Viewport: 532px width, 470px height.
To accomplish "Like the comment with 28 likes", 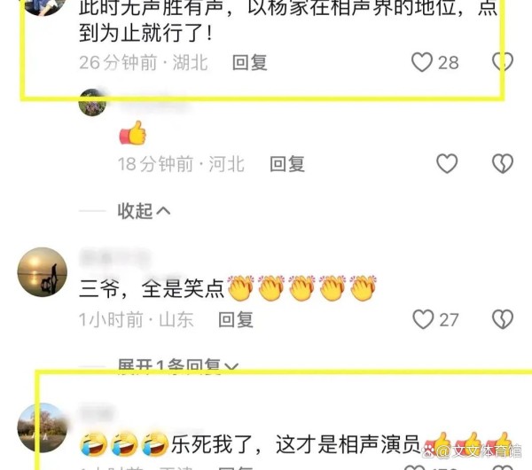I will pyautogui.click(x=422, y=62).
